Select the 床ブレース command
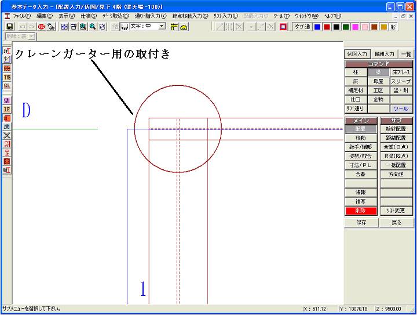This screenshot has height=315, width=417. pos(401,72)
